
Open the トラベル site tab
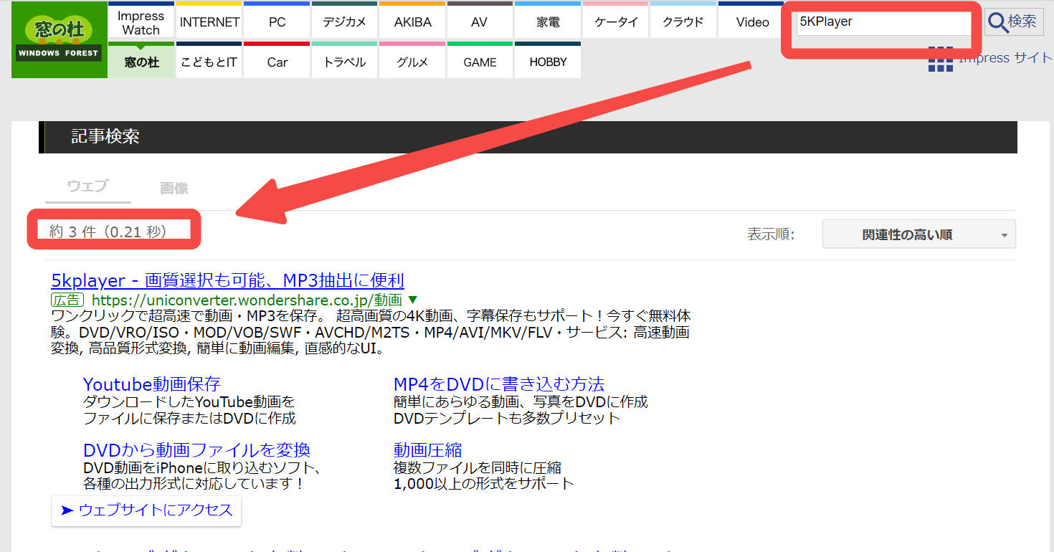click(345, 60)
